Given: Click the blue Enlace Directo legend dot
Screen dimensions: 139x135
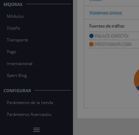Looking at the screenshot, I should pyautogui.click(x=91, y=36).
